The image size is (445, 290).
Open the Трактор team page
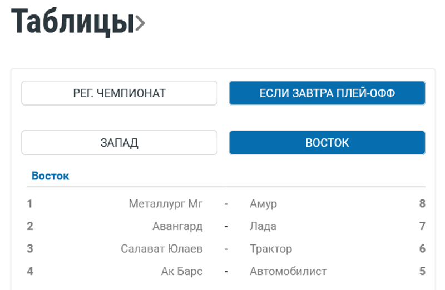tap(271, 249)
